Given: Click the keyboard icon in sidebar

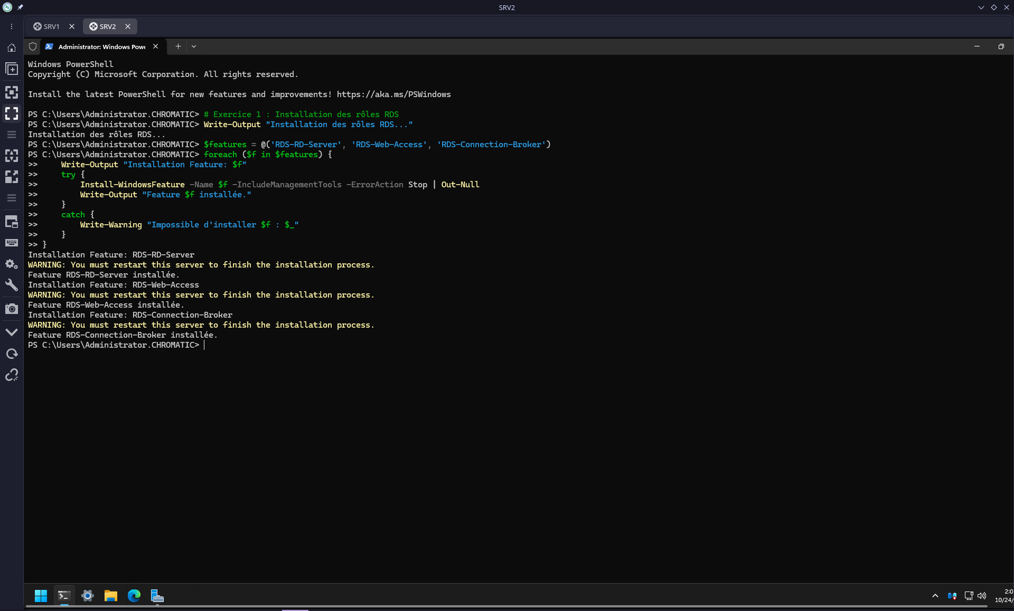Looking at the screenshot, I should (x=12, y=243).
